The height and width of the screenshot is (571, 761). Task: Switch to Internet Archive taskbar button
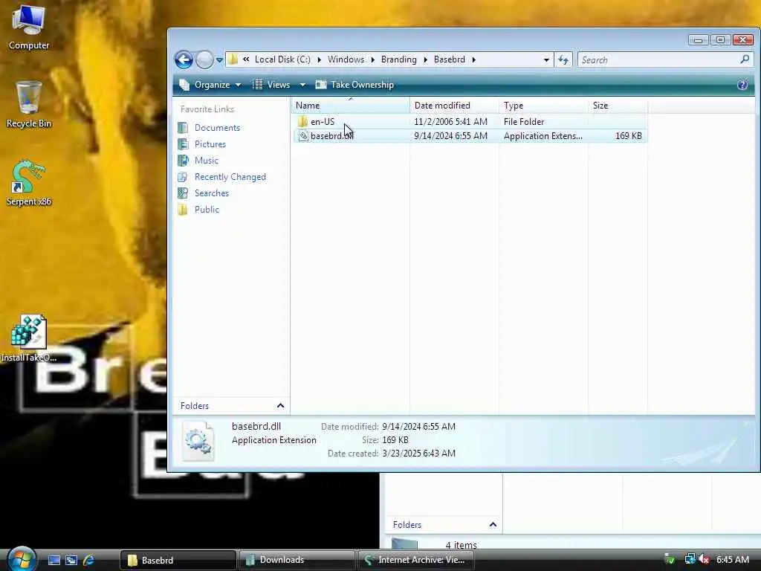[415, 560]
